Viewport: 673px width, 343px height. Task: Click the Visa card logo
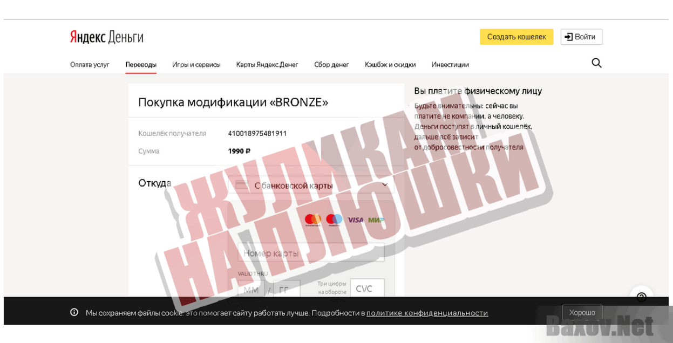coord(355,219)
